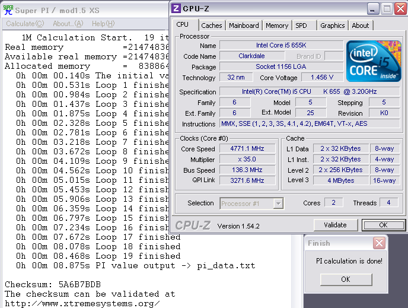Click the Ext. Model value 25
This screenshot has width=408, height=308.
point(310,113)
